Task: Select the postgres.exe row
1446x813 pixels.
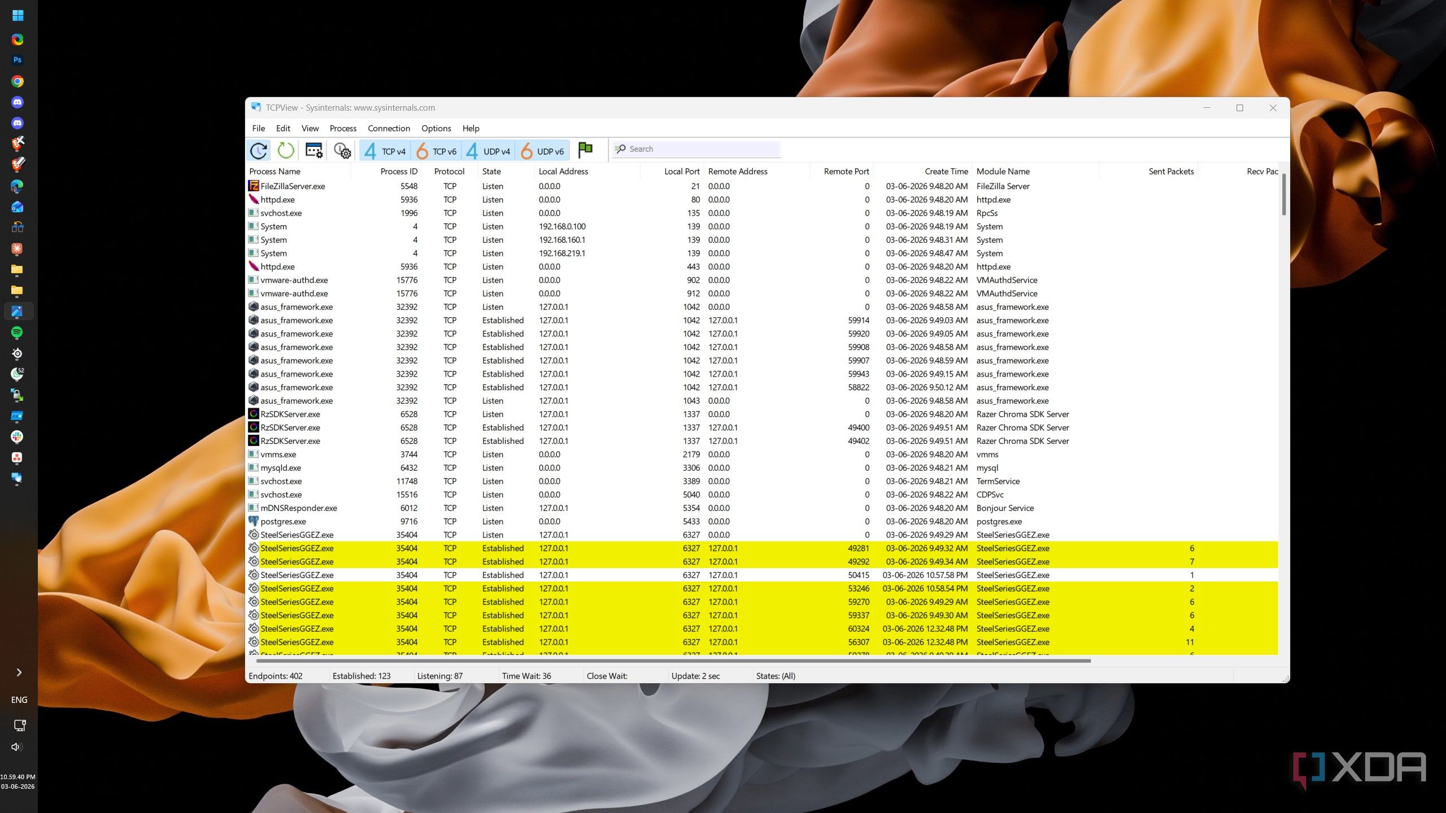Action: [763, 522]
